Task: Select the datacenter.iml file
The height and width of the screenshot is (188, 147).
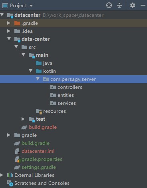Action: coord(38,151)
